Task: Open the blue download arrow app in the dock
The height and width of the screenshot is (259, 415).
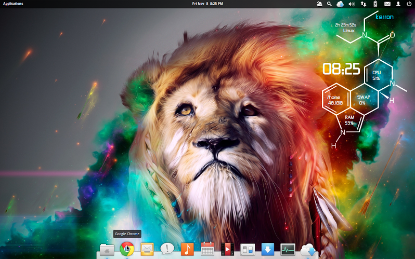Action: point(268,249)
